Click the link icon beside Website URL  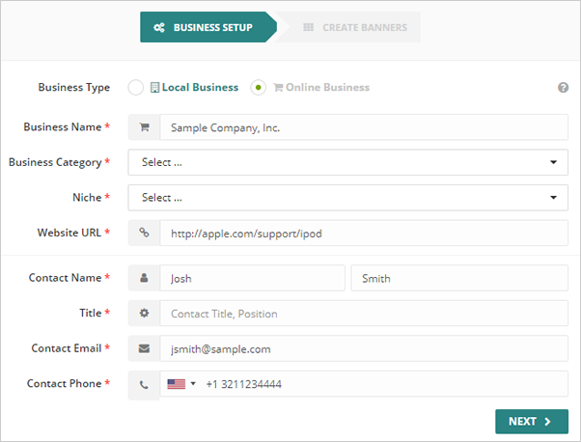pyautogui.click(x=144, y=233)
